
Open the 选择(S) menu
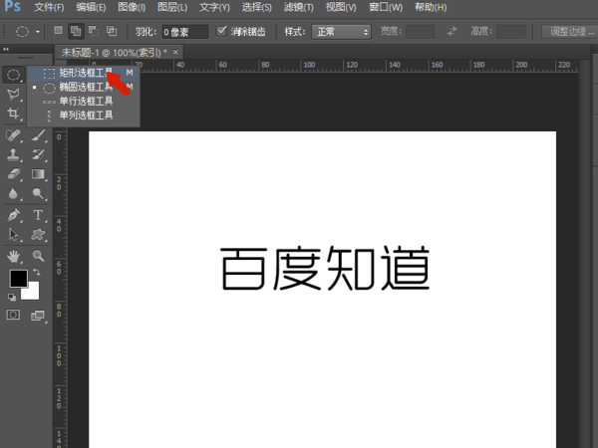tap(257, 7)
